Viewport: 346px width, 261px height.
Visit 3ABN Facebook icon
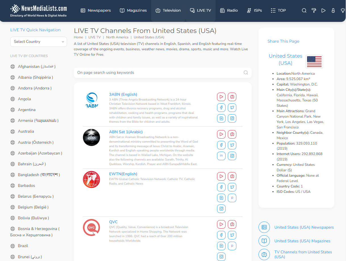(221, 108)
